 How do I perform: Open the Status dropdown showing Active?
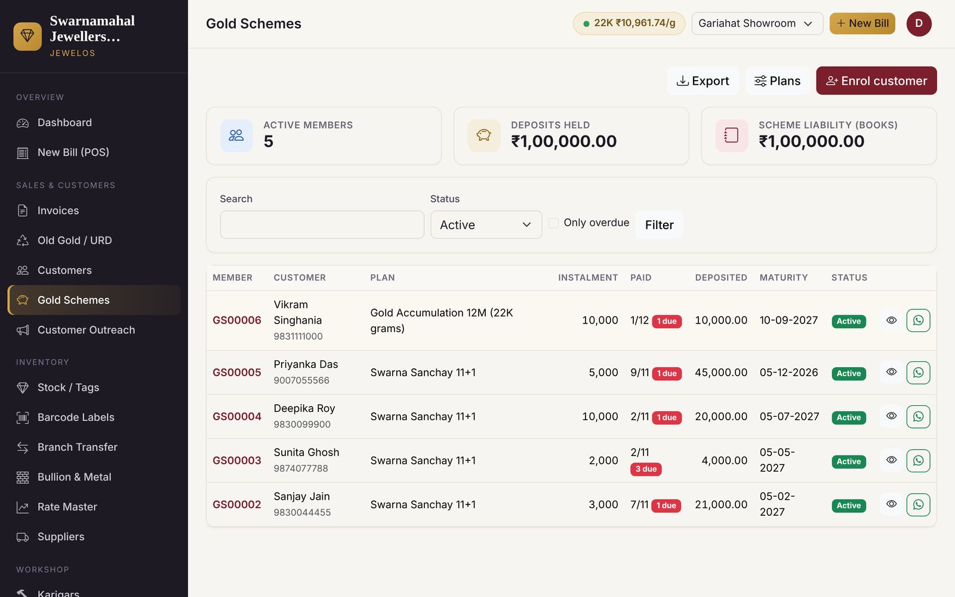coord(486,224)
